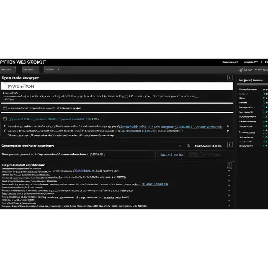
Task: Tick the checkbox beside the teal text row
Action: [5, 119]
